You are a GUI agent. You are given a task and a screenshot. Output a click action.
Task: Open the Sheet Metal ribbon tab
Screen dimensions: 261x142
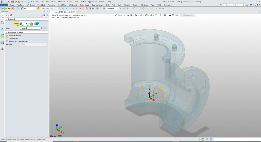click(x=62, y=5)
